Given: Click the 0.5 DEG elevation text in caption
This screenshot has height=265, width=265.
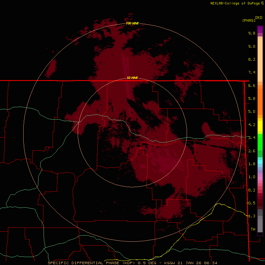Looking at the screenshot, I should point(147,263).
